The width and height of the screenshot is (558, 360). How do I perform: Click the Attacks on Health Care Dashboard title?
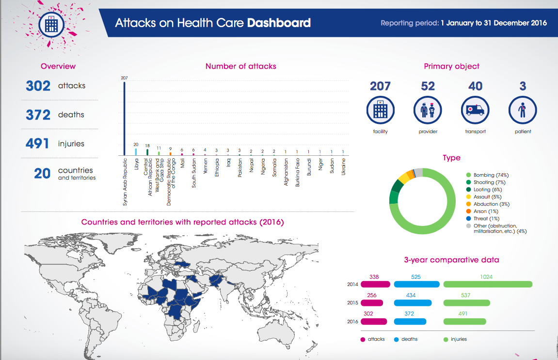pos(213,23)
